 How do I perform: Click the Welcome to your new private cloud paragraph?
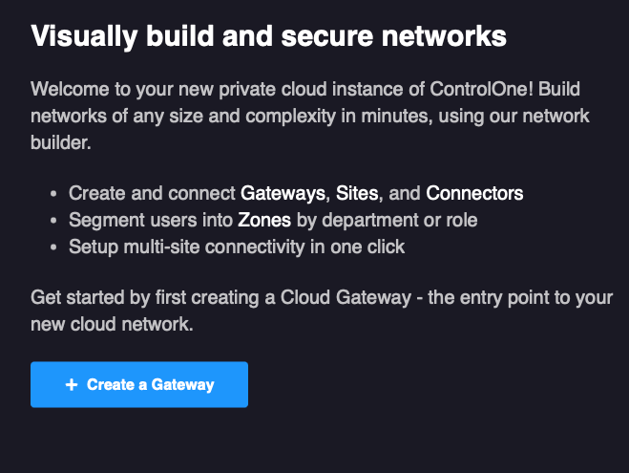pos(310,118)
